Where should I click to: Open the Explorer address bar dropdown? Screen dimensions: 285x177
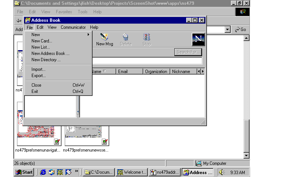click(x=228, y=29)
